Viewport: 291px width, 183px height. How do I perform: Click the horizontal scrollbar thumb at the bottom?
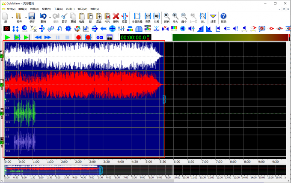click(x=89, y=180)
